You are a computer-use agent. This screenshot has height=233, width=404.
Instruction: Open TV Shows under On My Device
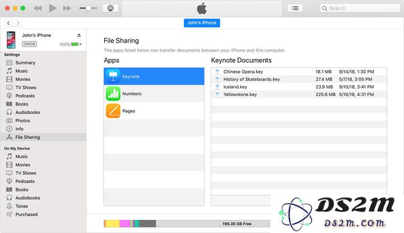point(26,173)
